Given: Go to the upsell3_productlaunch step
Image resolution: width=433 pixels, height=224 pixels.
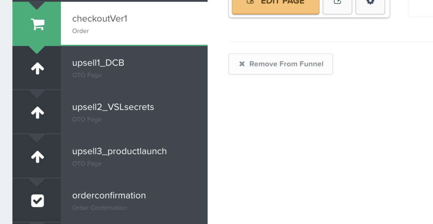Looking at the screenshot, I should [110, 156].
